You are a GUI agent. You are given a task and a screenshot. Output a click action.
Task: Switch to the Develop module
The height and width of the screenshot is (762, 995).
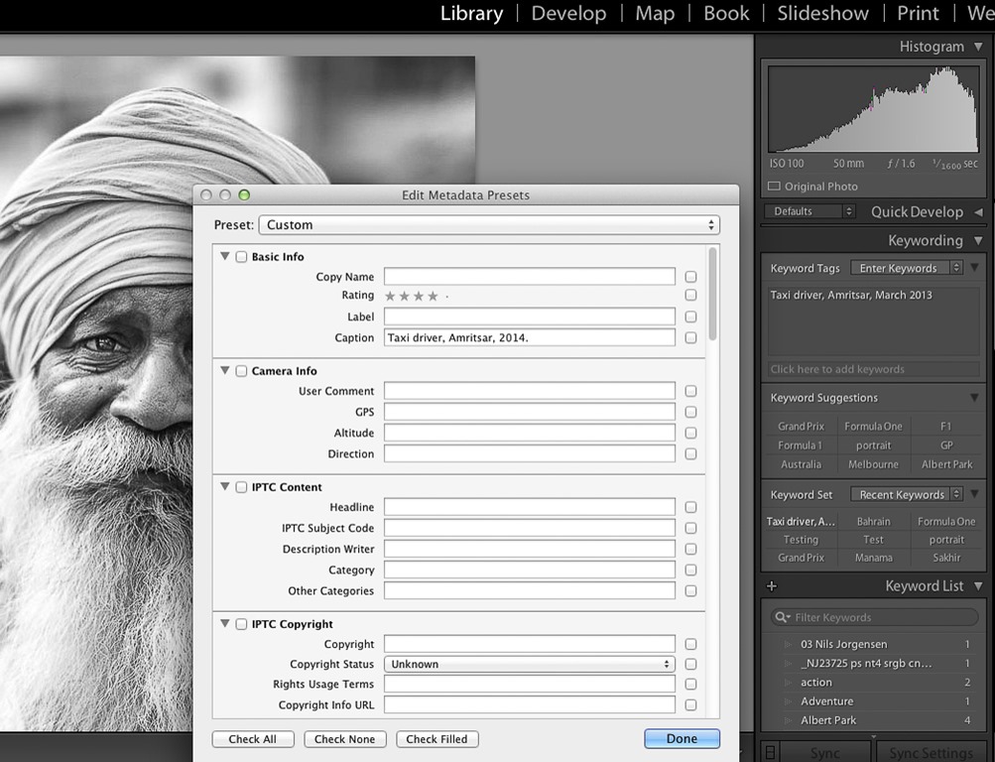[x=568, y=14]
